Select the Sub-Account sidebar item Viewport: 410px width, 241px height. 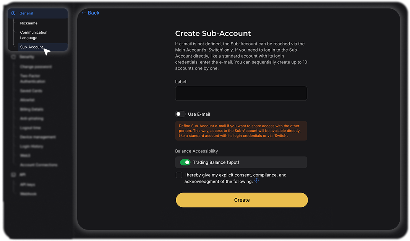[x=31, y=47]
